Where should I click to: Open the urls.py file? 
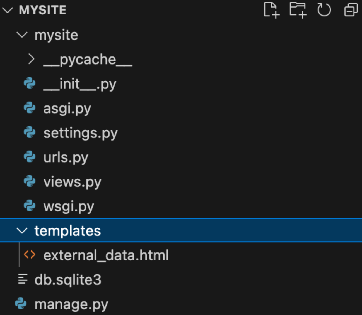click(x=66, y=157)
